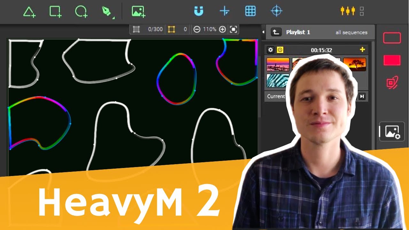Open the orange mixer sliders panel
The width and height of the screenshot is (409, 230).
coord(348,11)
